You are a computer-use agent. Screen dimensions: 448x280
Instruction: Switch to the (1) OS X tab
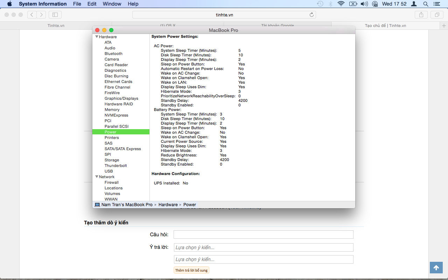168,26
